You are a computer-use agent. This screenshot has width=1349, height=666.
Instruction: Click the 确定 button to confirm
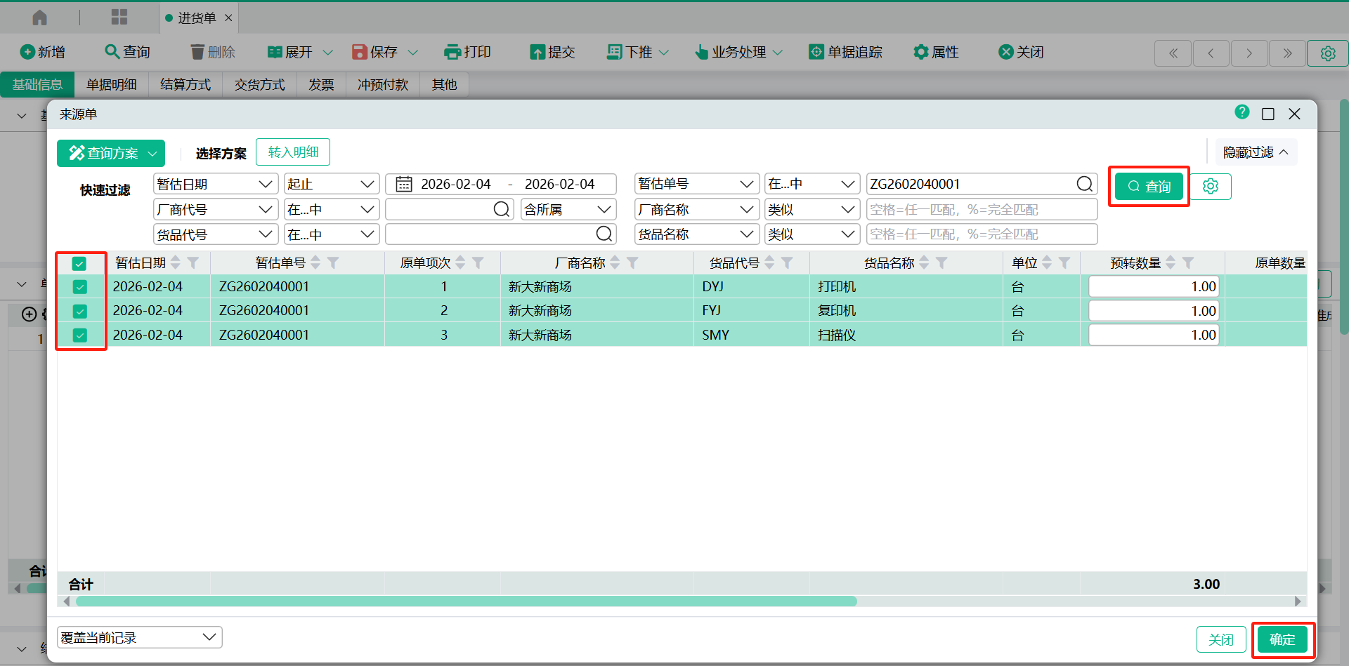tap(1282, 639)
